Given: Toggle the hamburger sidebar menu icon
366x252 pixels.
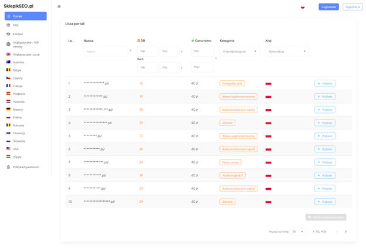Looking at the screenshot, I should [59, 7].
